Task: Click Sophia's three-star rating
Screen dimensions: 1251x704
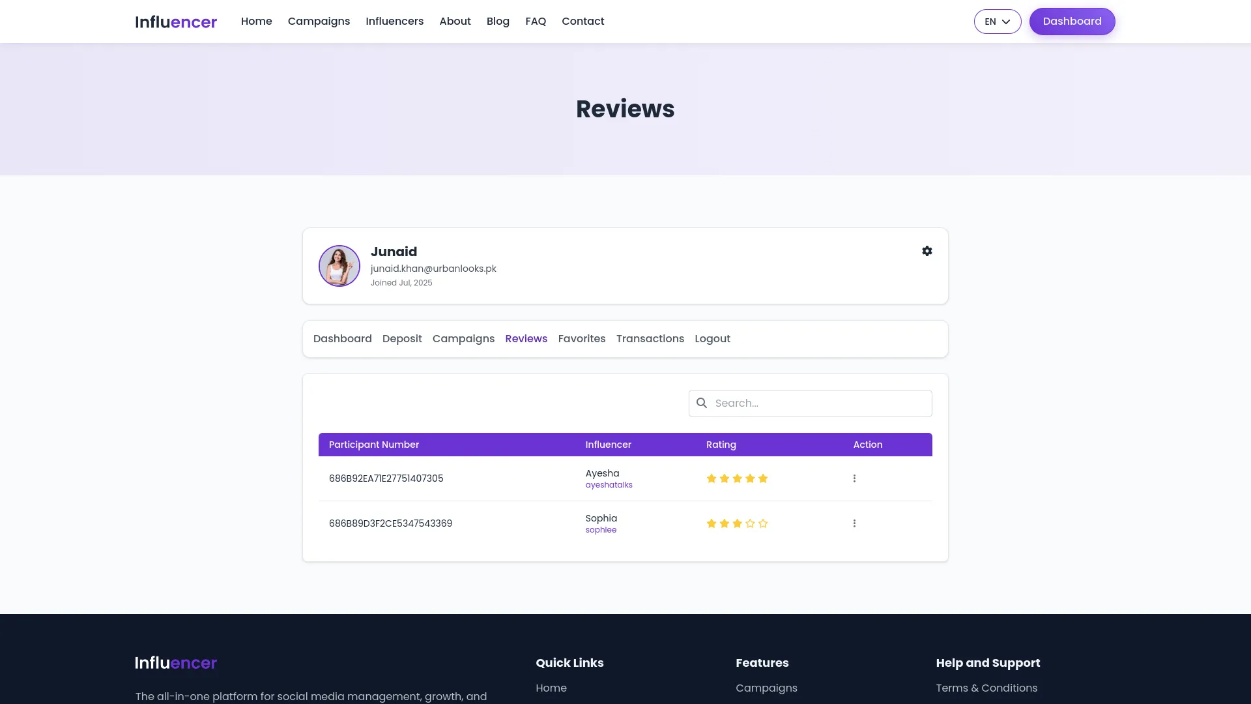Action: click(737, 523)
